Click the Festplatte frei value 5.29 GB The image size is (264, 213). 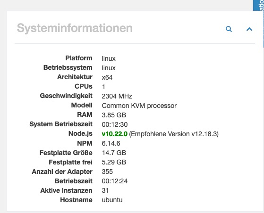tap(114, 162)
